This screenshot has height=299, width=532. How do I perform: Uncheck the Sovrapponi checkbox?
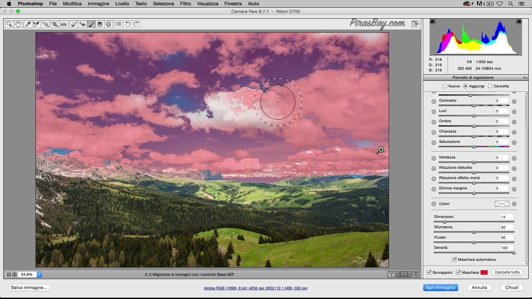tap(429, 272)
